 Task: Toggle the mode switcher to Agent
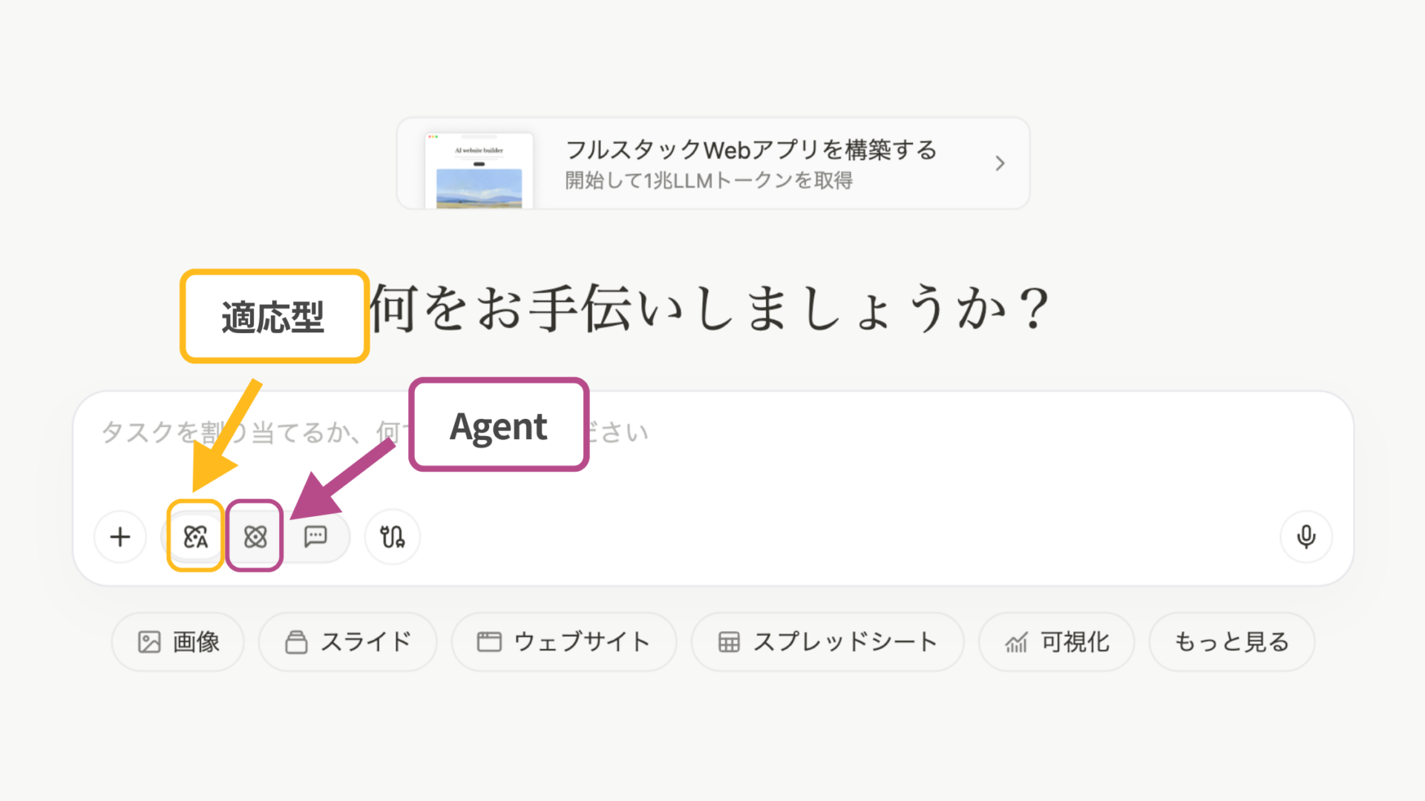point(256,537)
